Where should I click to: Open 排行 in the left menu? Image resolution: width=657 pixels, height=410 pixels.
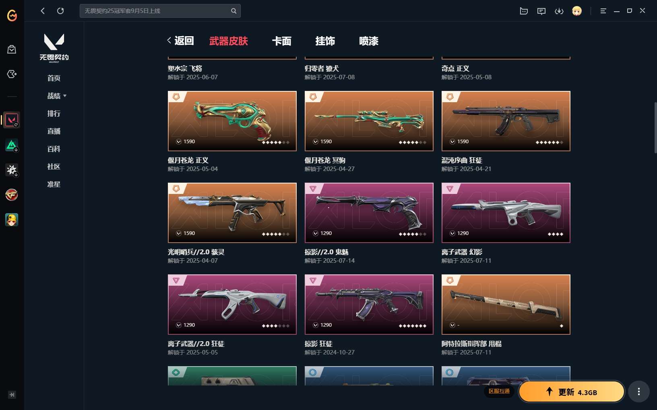point(54,113)
